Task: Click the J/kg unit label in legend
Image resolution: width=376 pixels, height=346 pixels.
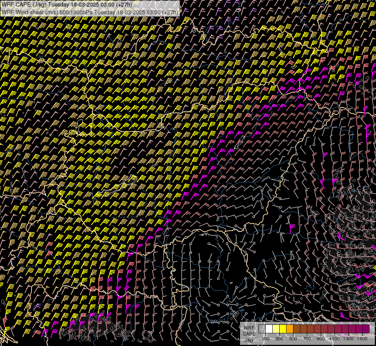Action: [249, 340]
